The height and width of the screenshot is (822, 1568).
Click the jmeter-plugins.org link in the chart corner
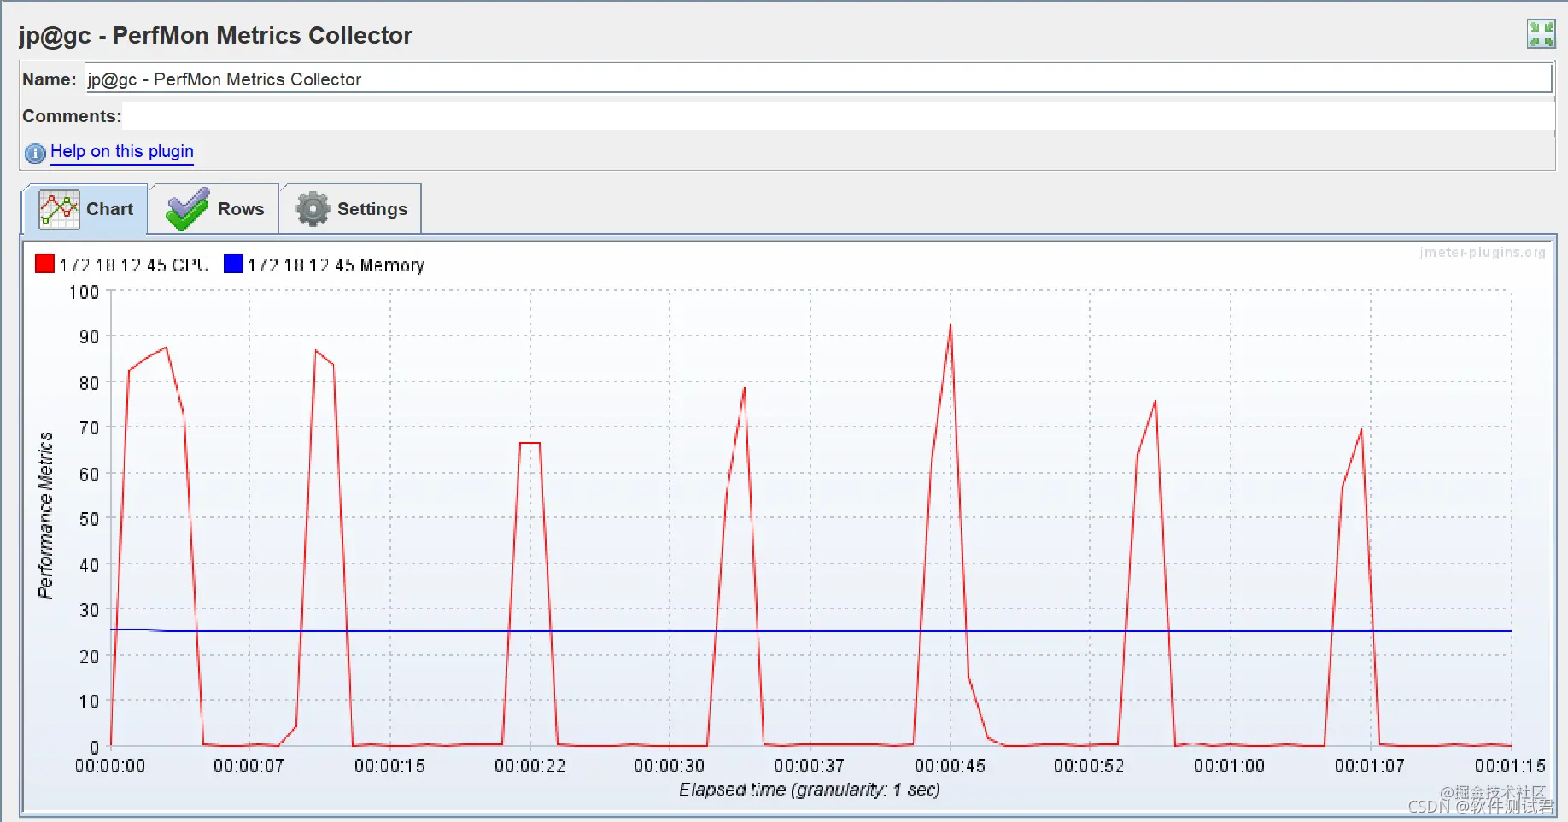[x=1483, y=253]
